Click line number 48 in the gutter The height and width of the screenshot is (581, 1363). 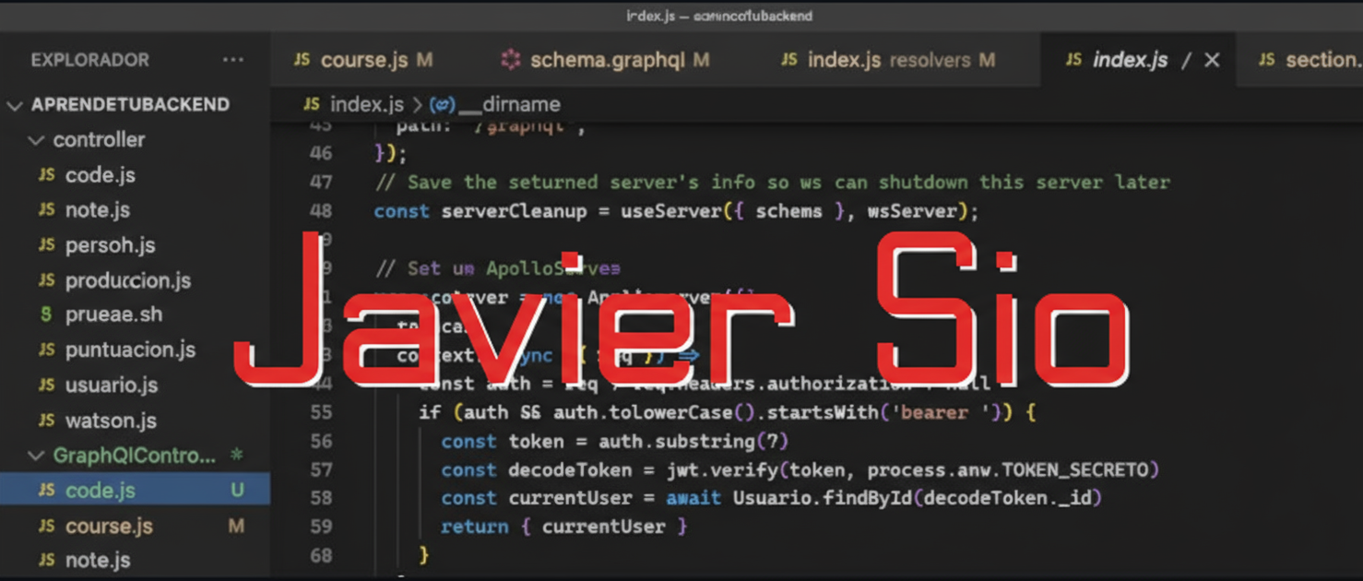[x=321, y=211]
